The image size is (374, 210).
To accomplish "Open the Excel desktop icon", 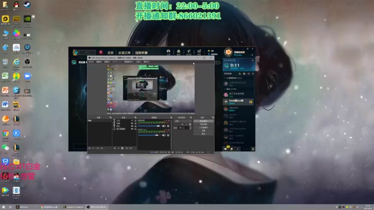I will (x=5, y=76).
